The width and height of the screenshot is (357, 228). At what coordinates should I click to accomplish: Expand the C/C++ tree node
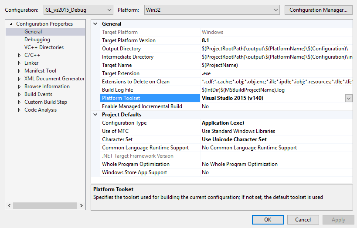[19, 55]
